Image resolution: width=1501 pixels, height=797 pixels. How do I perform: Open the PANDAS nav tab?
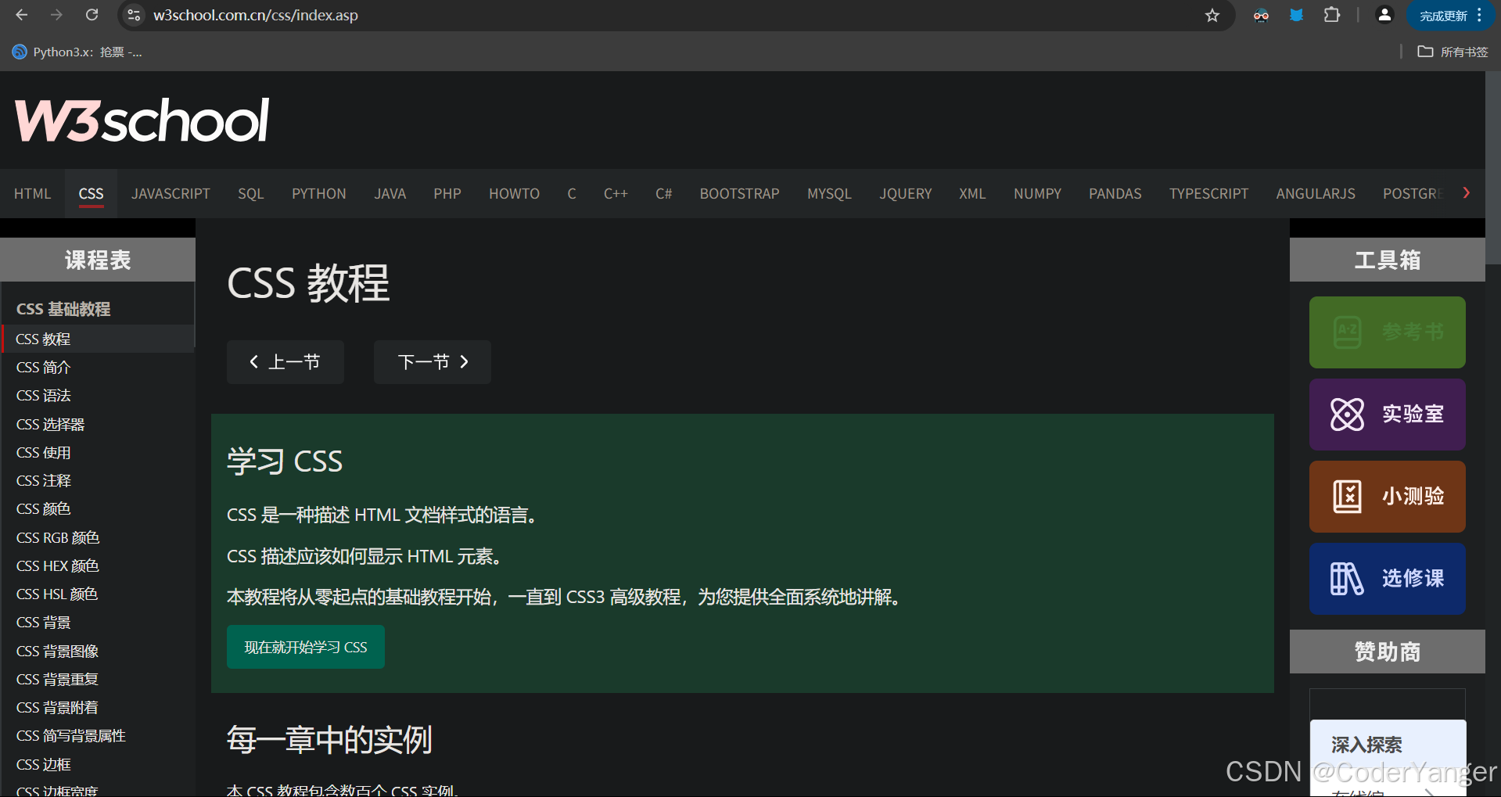tap(1115, 193)
